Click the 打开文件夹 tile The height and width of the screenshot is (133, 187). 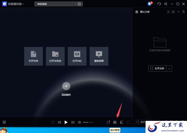coord(55,56)
